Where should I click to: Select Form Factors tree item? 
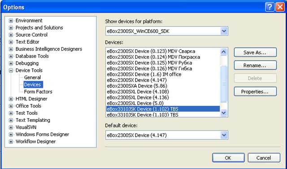point(38,91)
